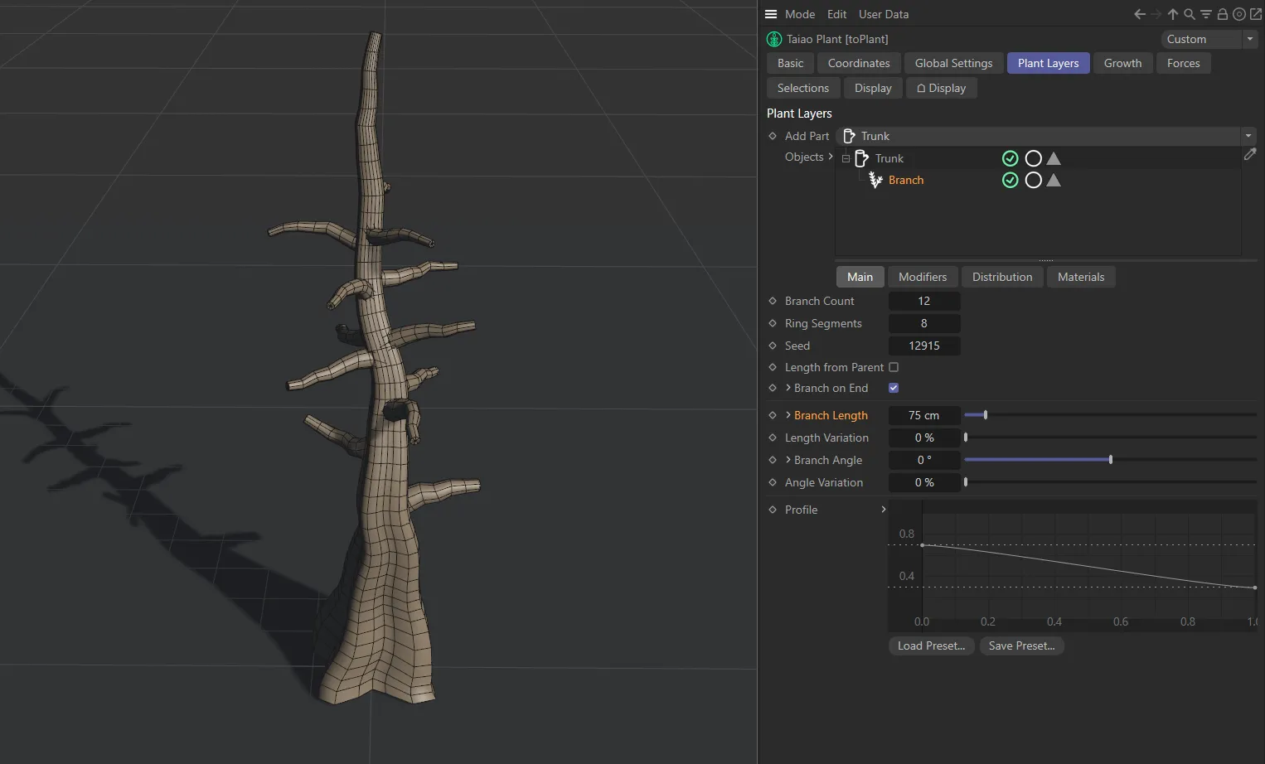Disable the Branch on End checkbox
Screen dimensions: 1265x764
[x=894, y=387]
